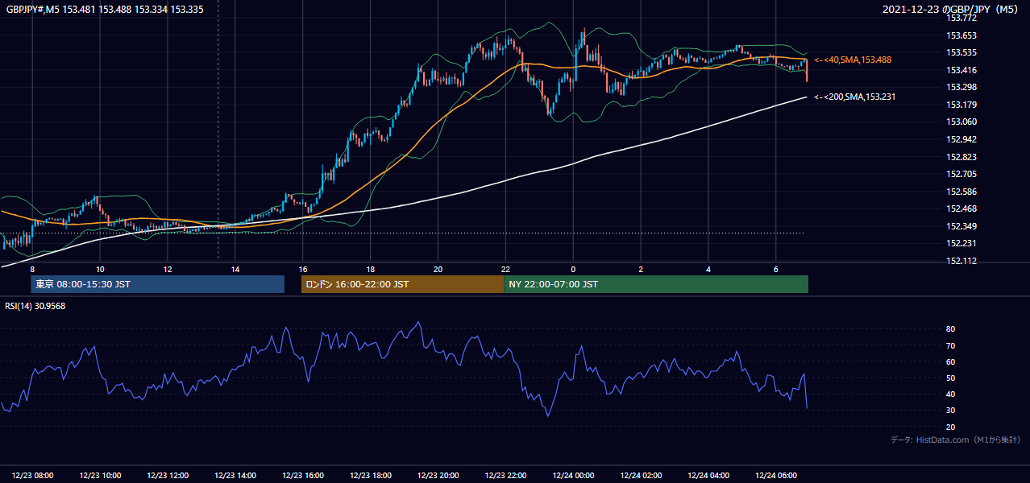
Task: Click the bottom time label 12/23 18:00
Action: [x=371, y=476]
